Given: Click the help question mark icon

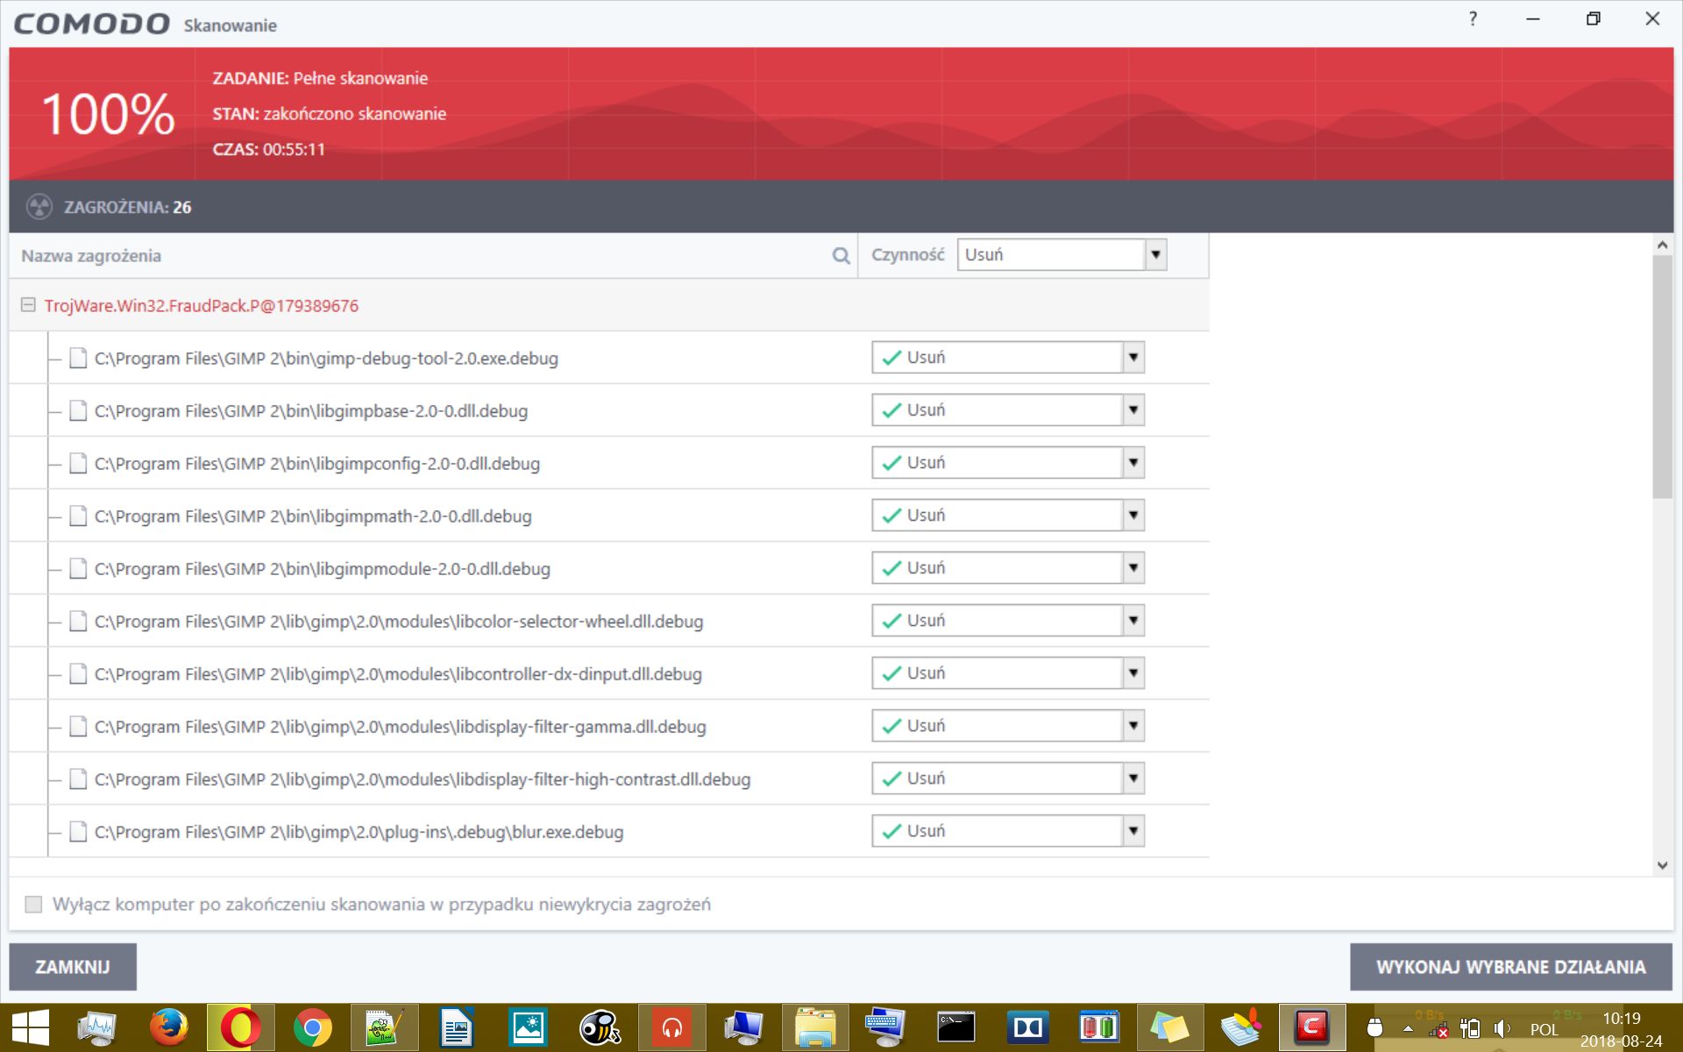Looking at the screenshot, I should coord(1473,19).
